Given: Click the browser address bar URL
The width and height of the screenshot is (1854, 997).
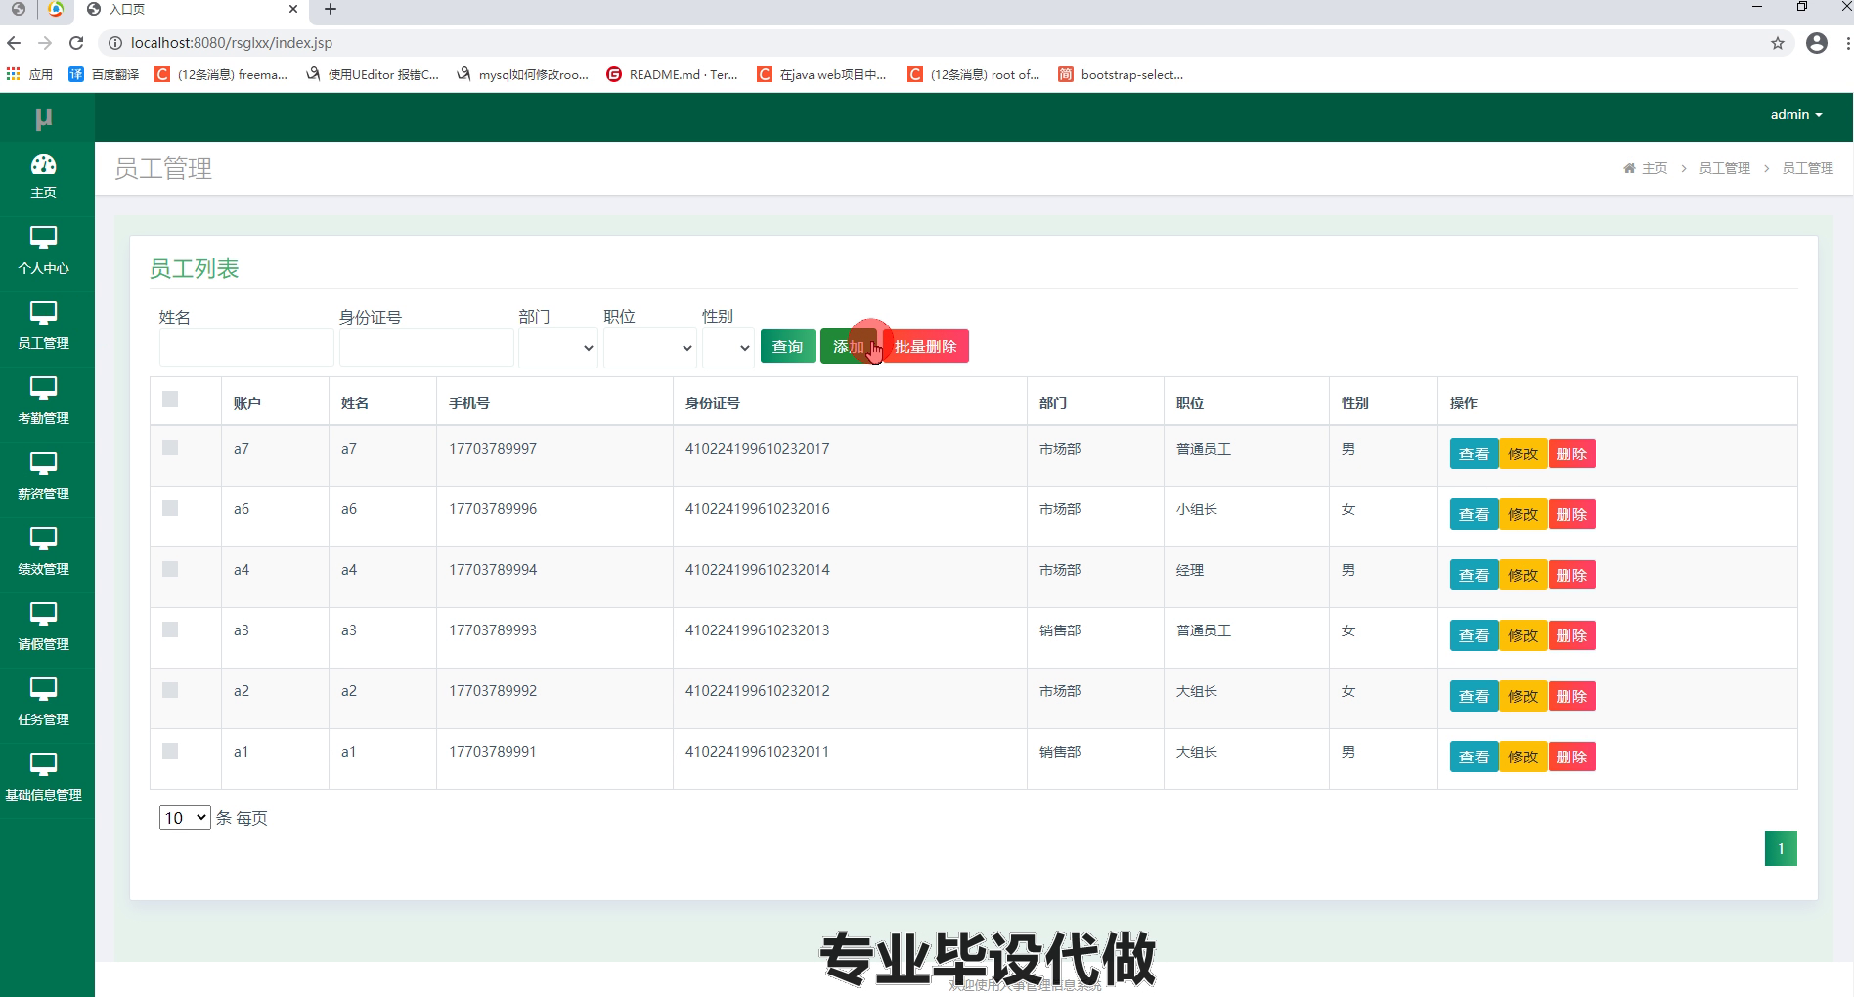Looking at the screenshot, I should (232, 43).
